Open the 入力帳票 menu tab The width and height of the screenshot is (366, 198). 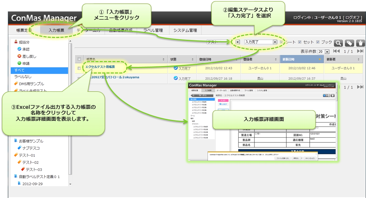pos(56,30)
